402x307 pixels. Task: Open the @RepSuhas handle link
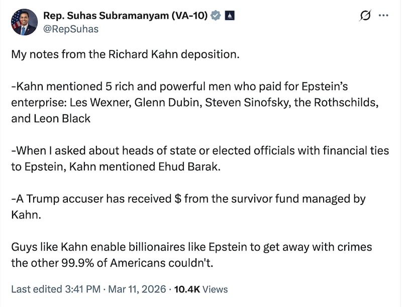(69, 29)
